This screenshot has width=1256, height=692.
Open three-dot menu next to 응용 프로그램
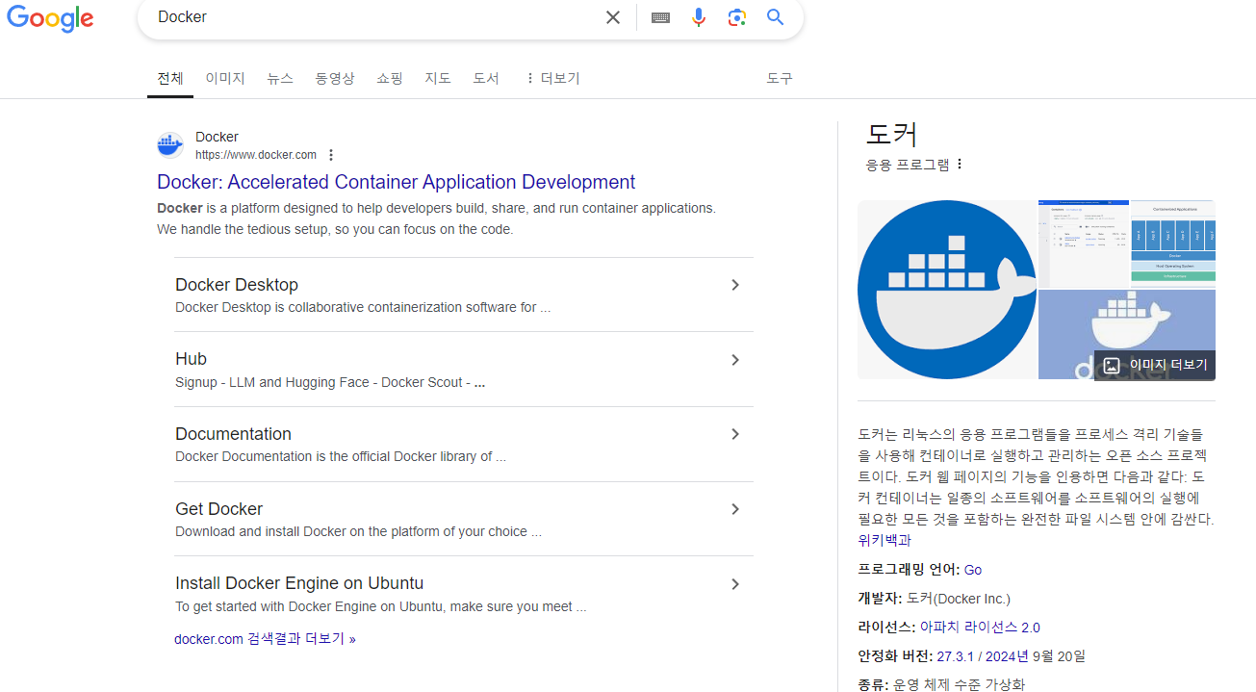[959, 164]
